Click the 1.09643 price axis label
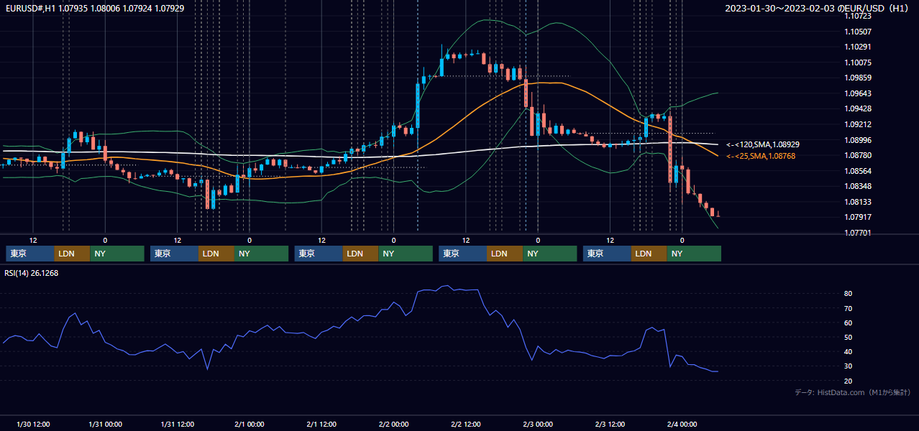Screen dimensions: 919x431 pyautogui.click(x=858, y=93)
